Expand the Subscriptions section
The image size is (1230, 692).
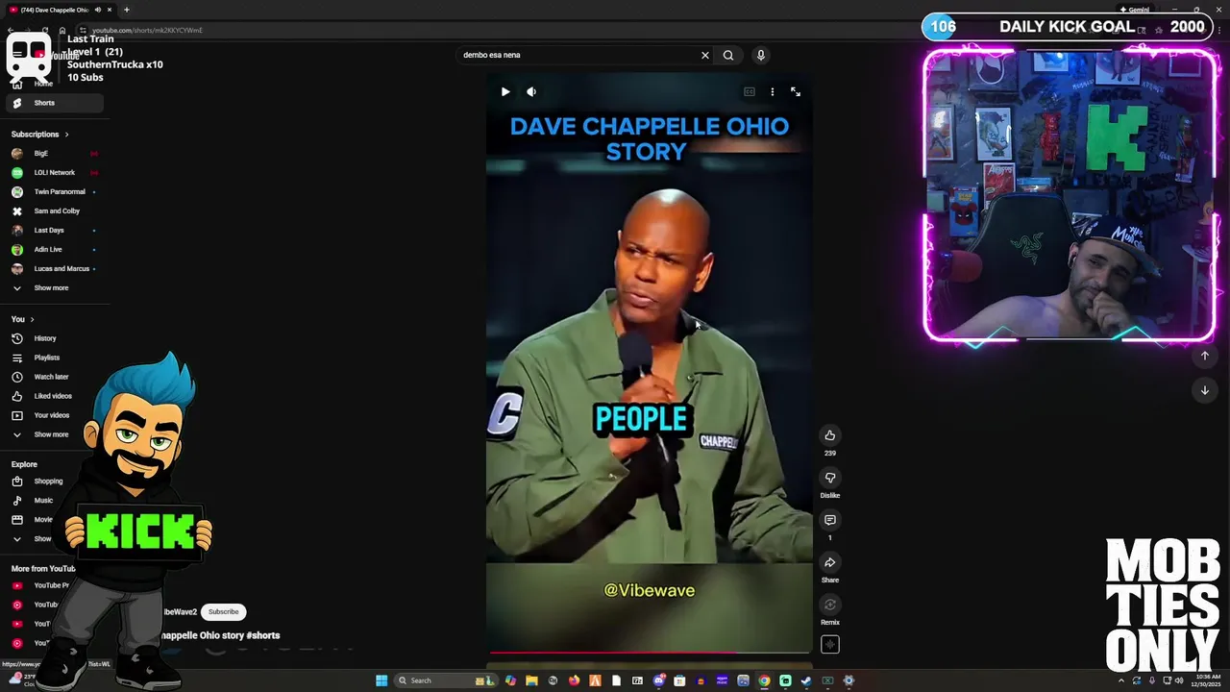(x=39, y=134)
